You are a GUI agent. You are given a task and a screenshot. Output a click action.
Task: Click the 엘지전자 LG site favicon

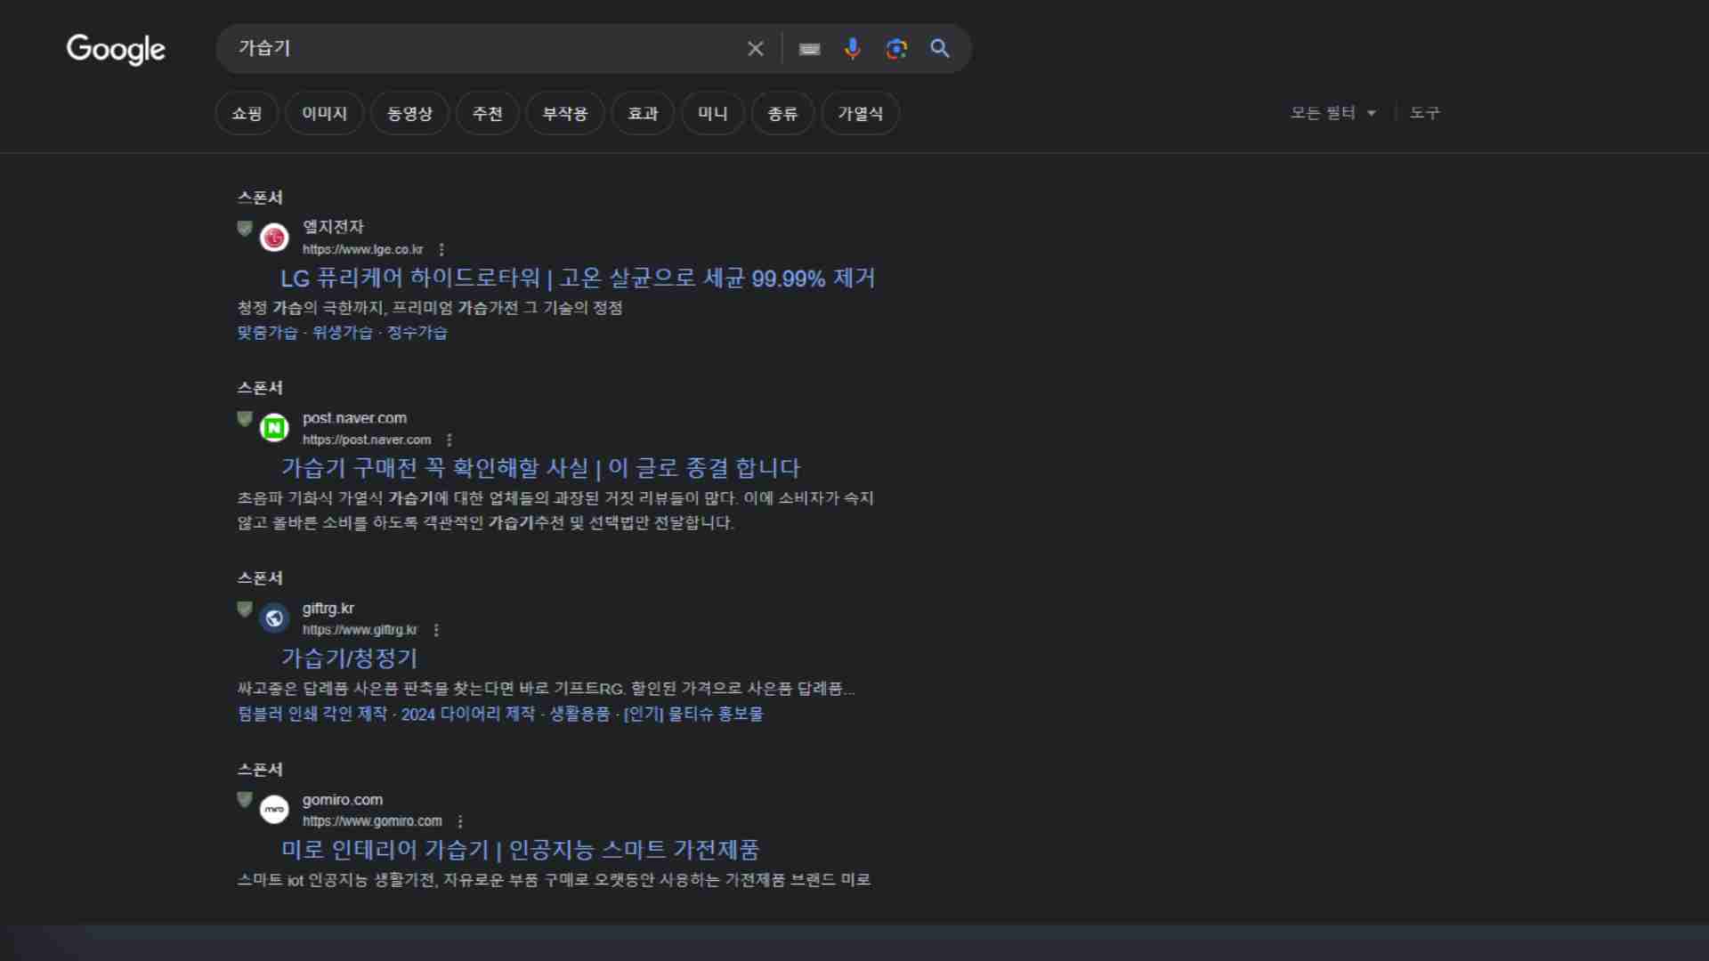tap(274, 238)
